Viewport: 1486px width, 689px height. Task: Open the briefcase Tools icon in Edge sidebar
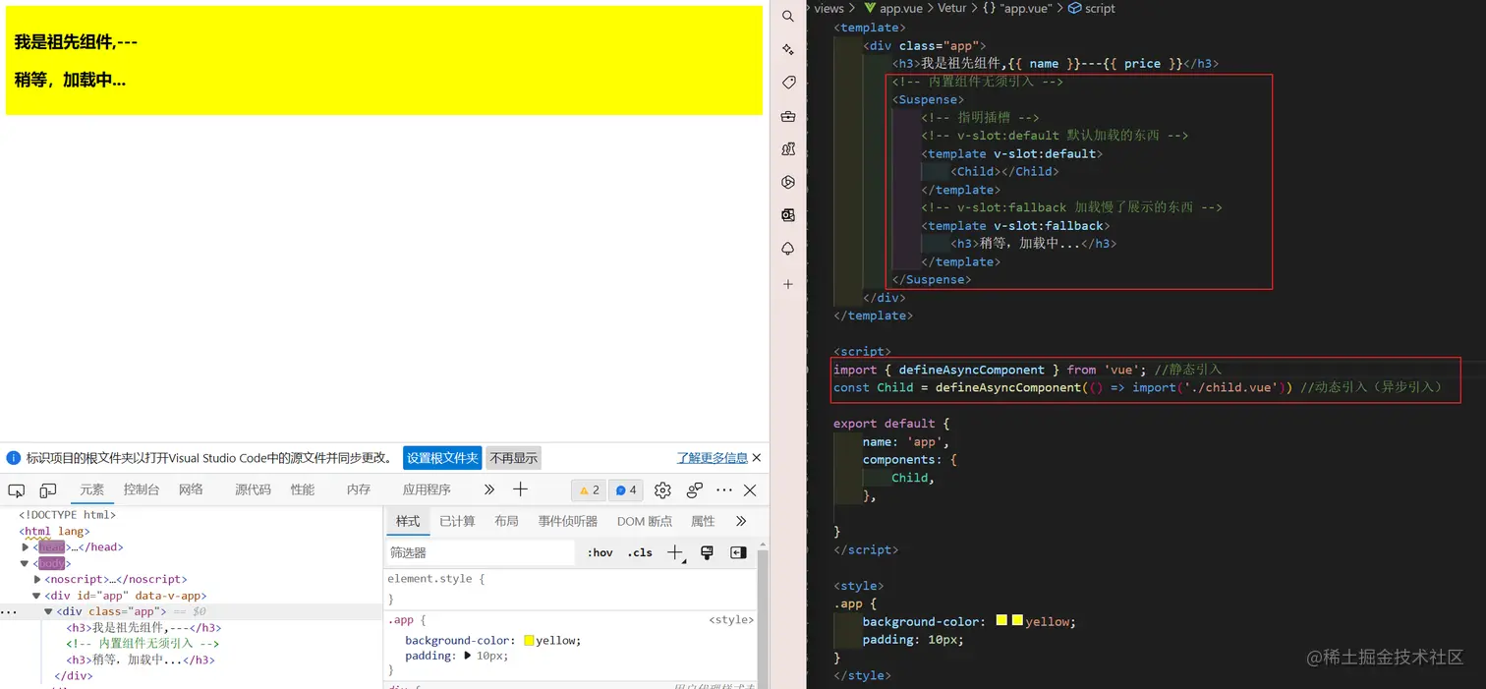[x=788, y=116]
